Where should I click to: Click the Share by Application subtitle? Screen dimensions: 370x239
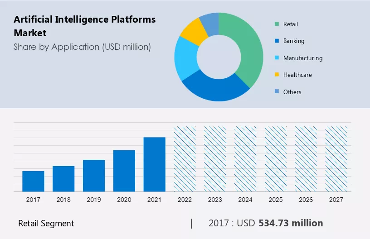coord(82,47)
